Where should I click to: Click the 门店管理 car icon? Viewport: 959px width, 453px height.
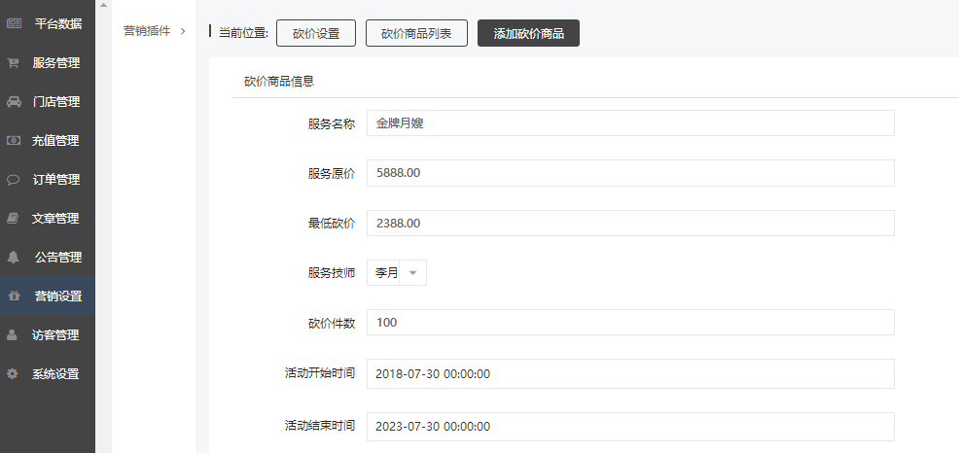tap(14, 102)
